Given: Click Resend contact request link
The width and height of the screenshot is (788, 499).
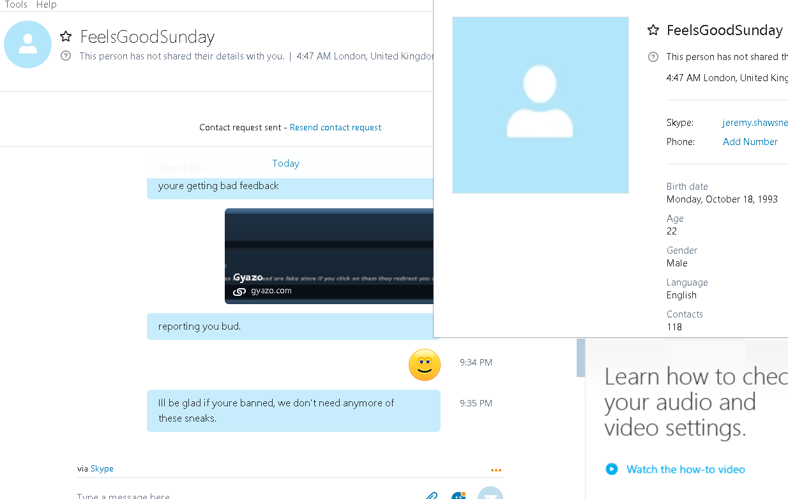Looking at the screenshot, I should point(335,127).
